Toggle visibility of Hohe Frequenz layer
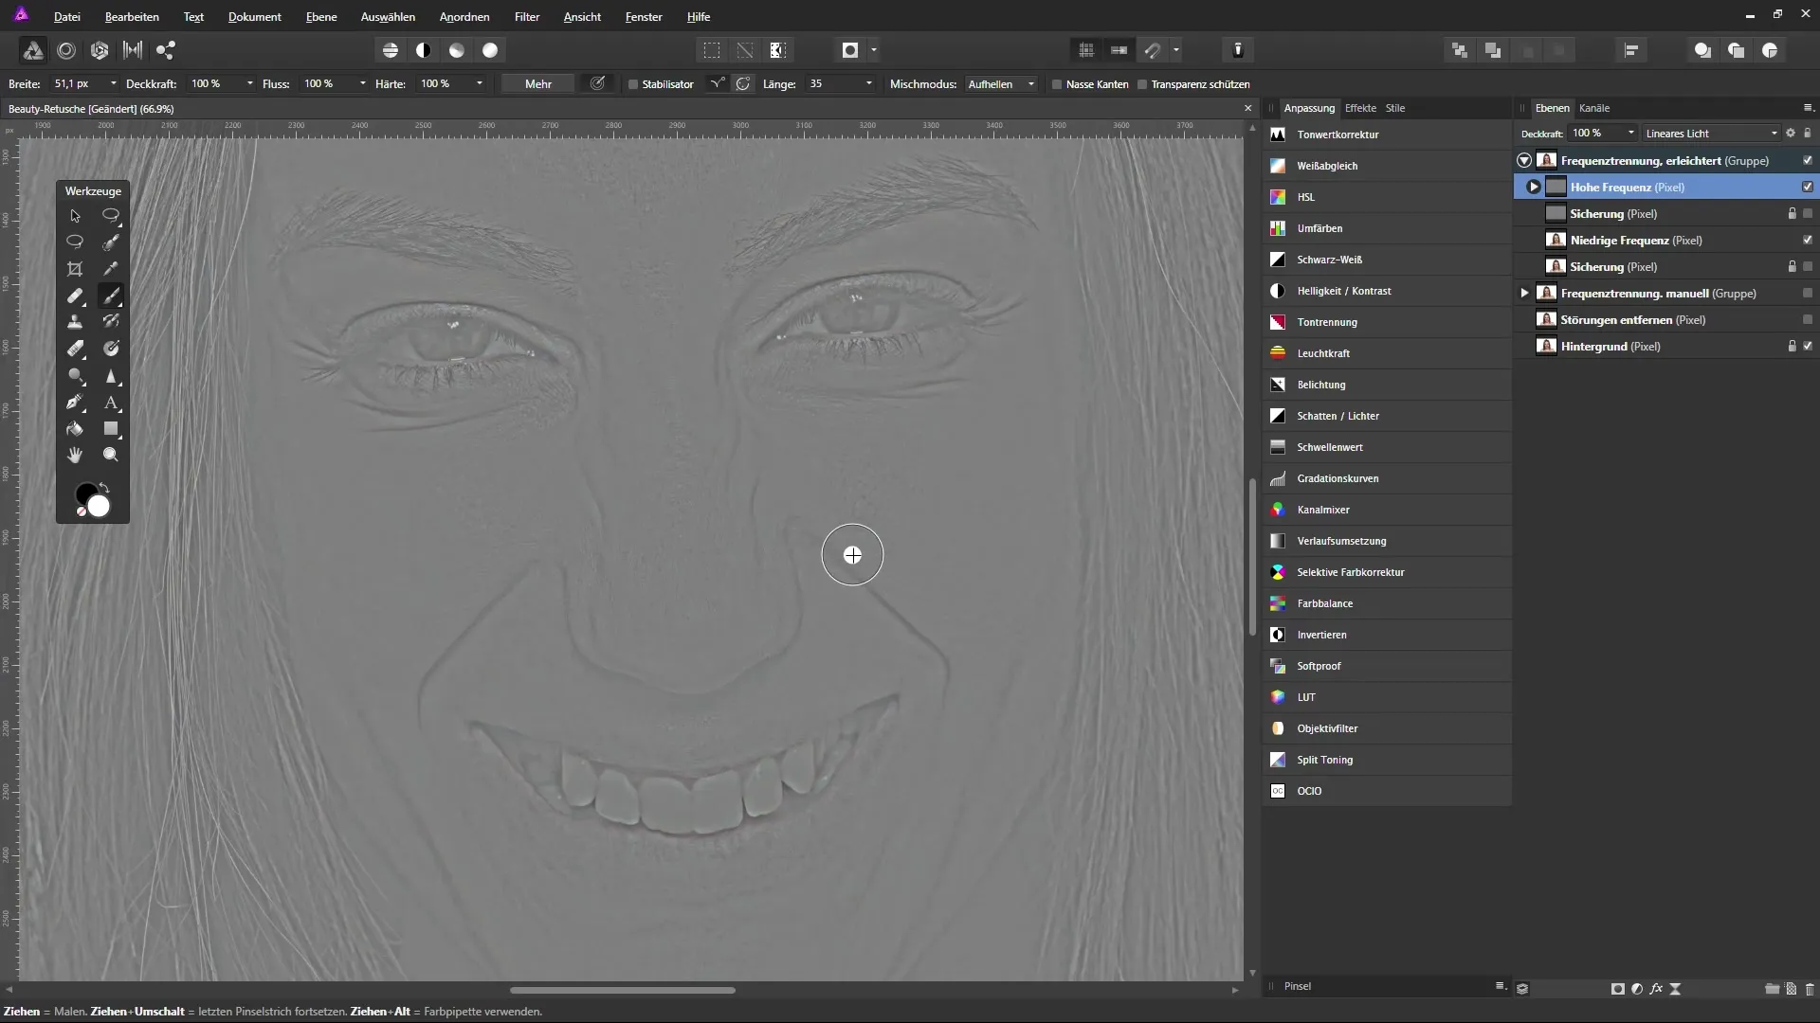This screenshot has width=1820, height=1023. click(x=1808, y=187)
